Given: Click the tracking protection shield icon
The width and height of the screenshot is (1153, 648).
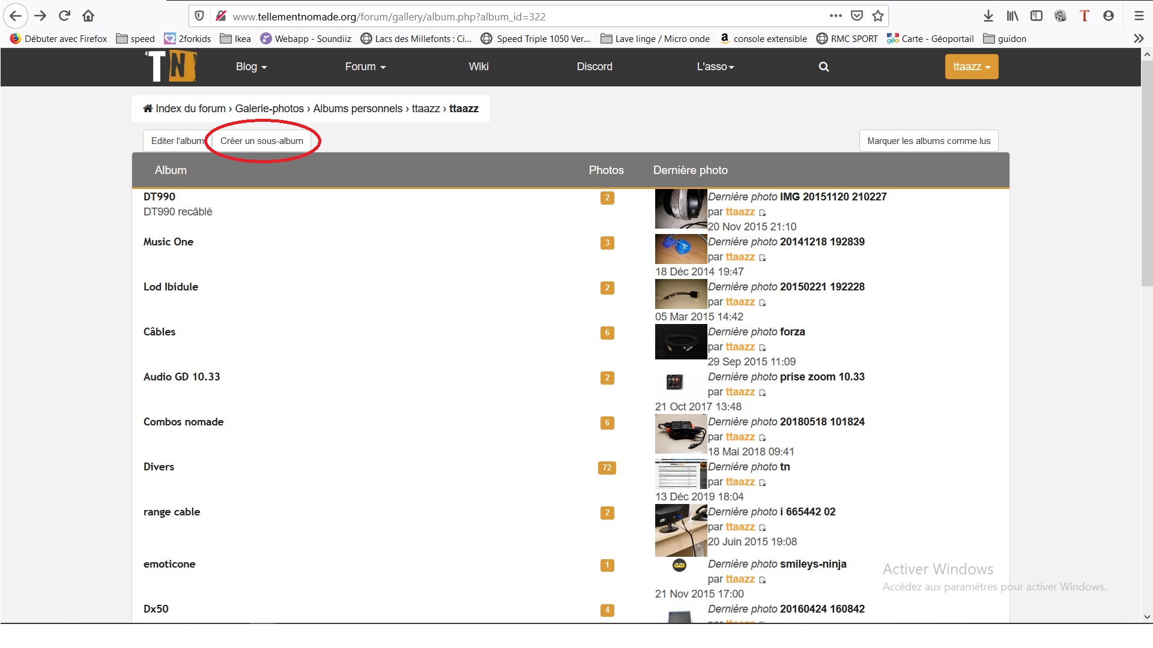Looking at the screenshot, I should 200,16.
